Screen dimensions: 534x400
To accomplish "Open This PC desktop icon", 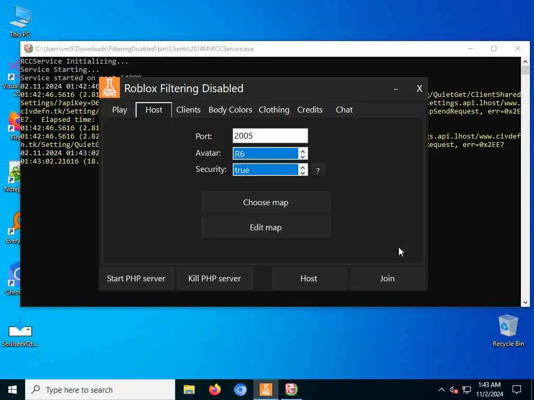I will tap(20, 21).
